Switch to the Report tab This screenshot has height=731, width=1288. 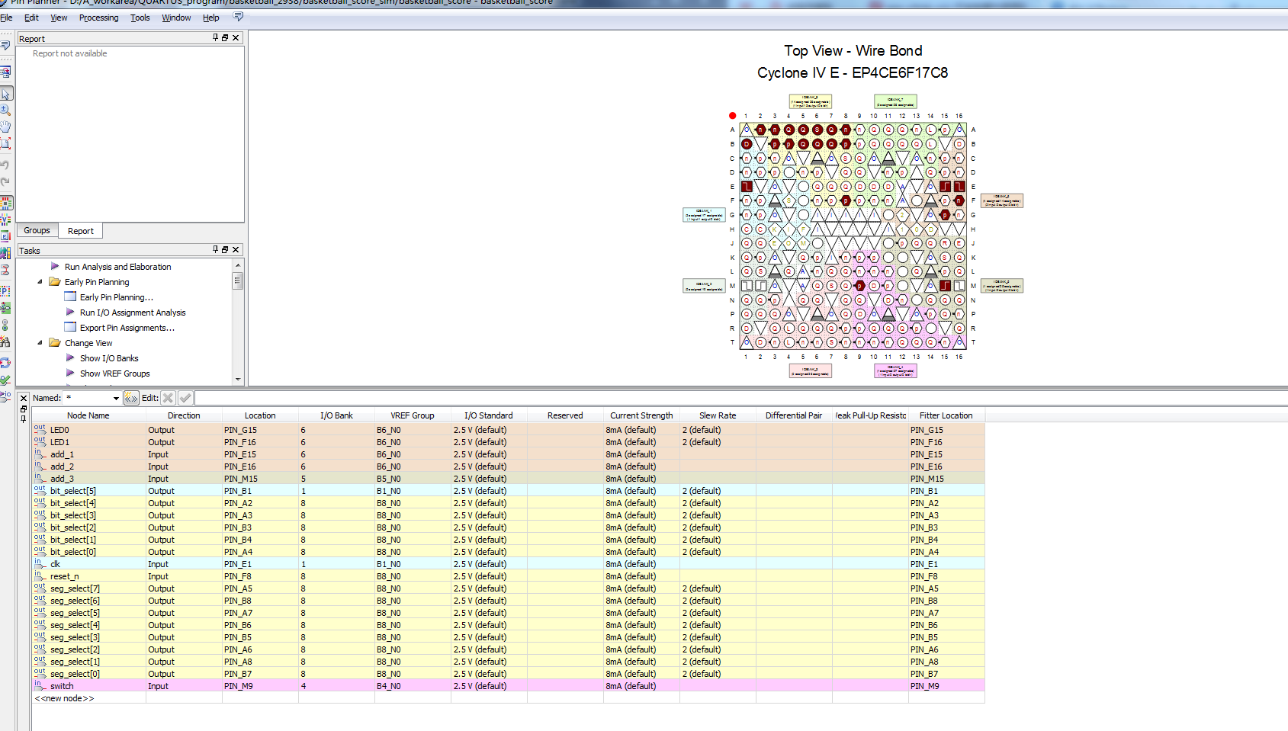[81, 231]
